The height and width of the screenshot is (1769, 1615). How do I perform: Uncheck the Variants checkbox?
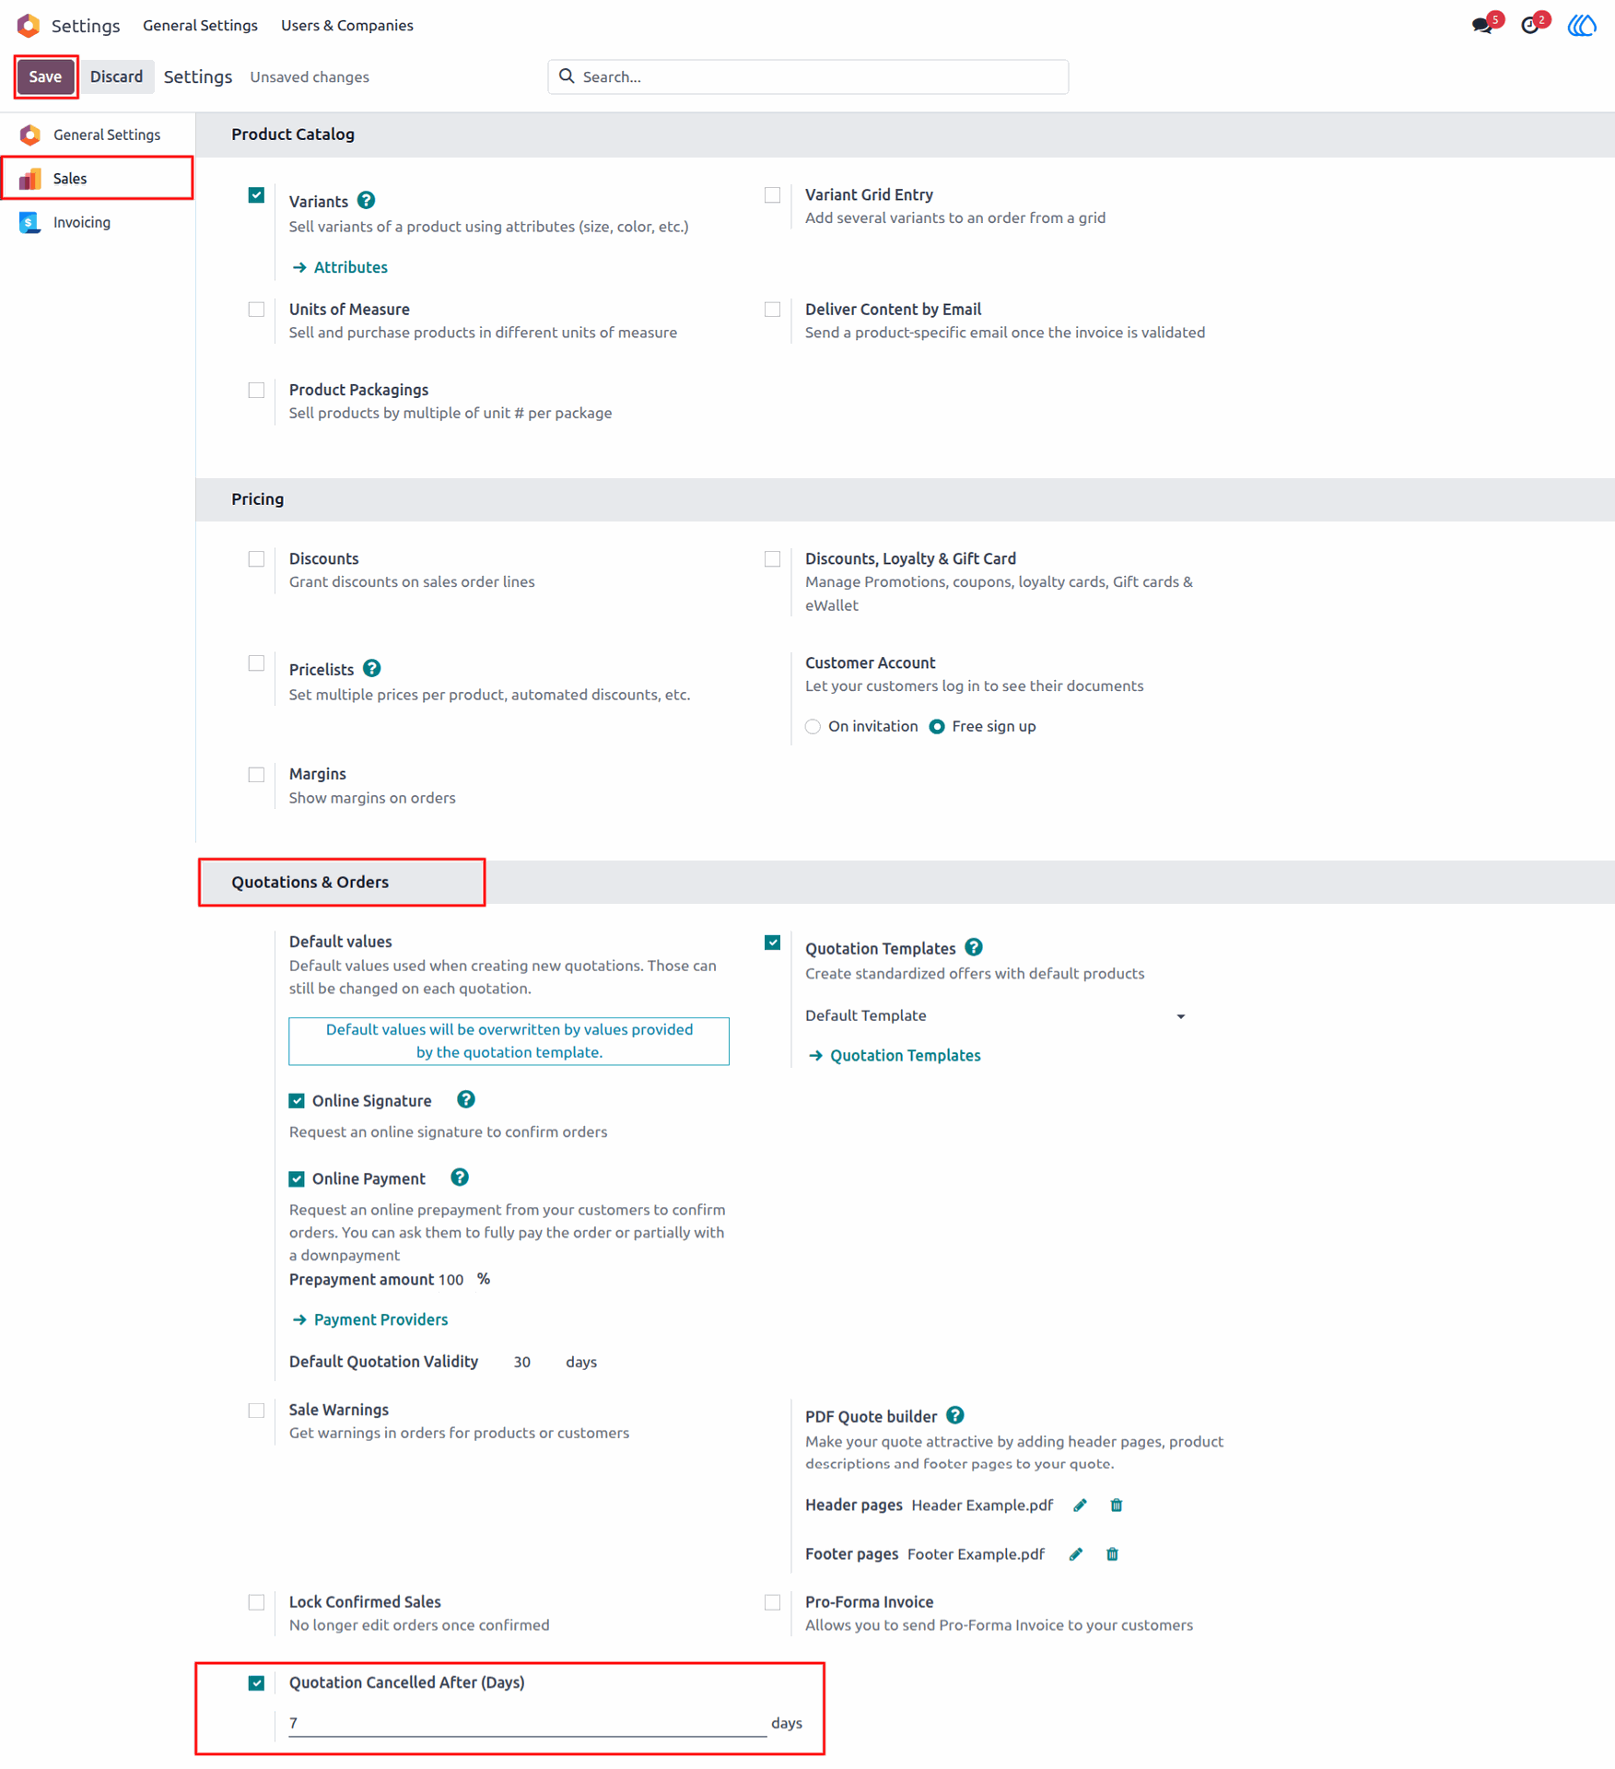click(x=256, y=194)
